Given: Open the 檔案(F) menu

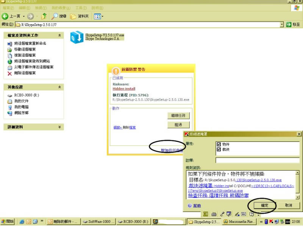Looking at the screenshot, I should coord(8,8).
